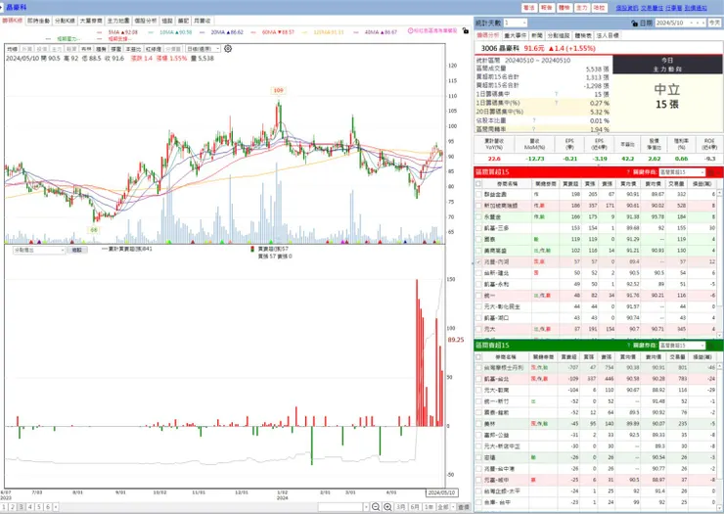Screen dimensions: 724x514
Task: Set chart range to 1年
Action: pyautogui.click(x=429, y=507)
